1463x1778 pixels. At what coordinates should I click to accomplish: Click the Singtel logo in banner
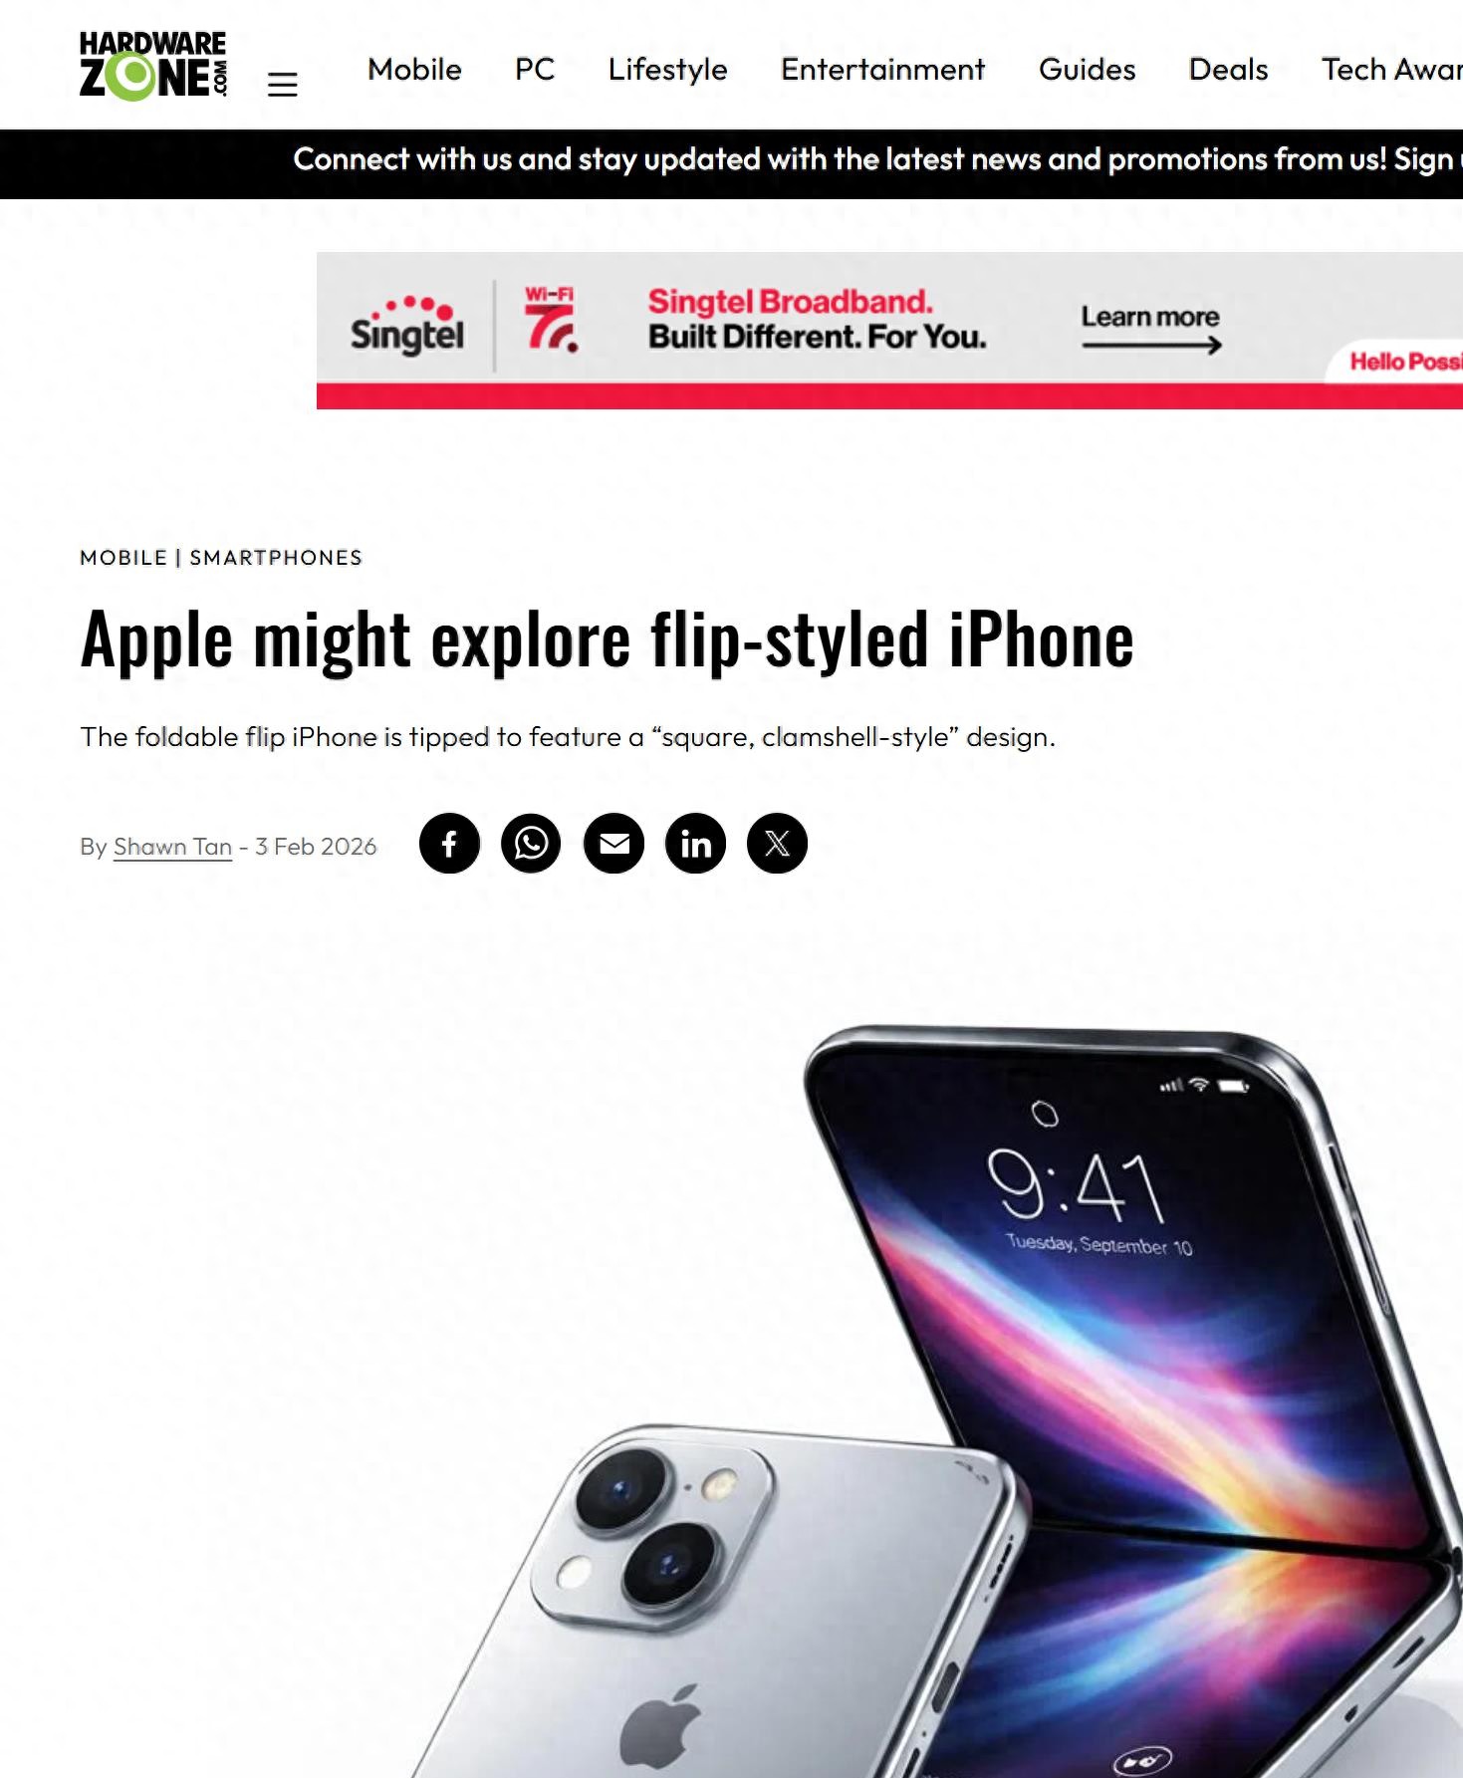tap(407, 325)
